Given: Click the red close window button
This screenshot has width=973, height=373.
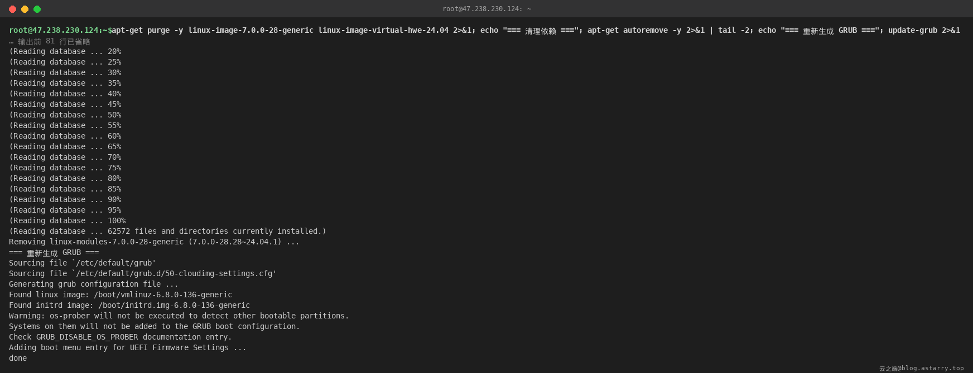Looking at the screenshot, I should 12,9.
